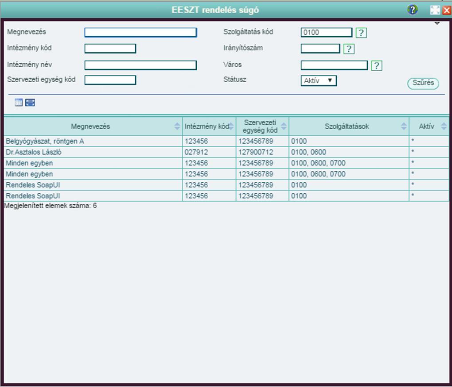Image resolution: width=452 pixels, height=387 pixels.
Task: Focus the Intézmény kód filter input
Action: tap(110, 48)
